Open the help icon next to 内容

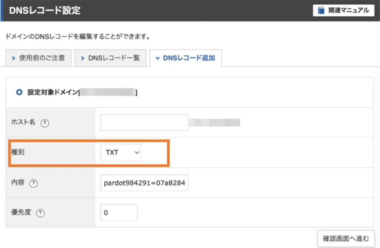click(x=33, y=183)
